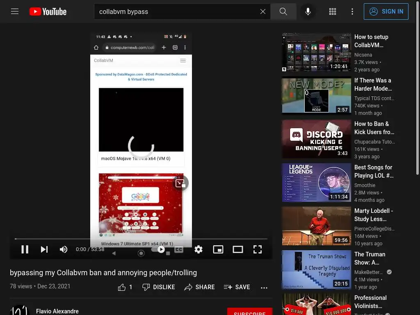Open How to Ban & Kick Users title
Screen dimensions: 420x315
click(374, 128)
